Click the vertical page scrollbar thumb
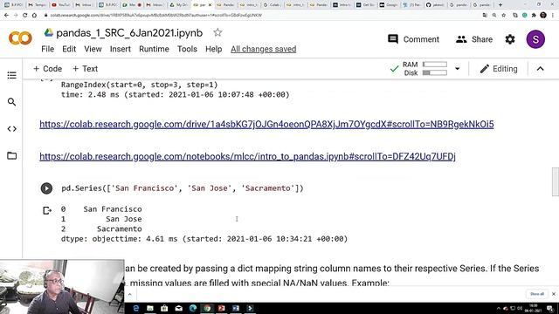The height and width of the screenshot is (314, 559). (556, 181)
